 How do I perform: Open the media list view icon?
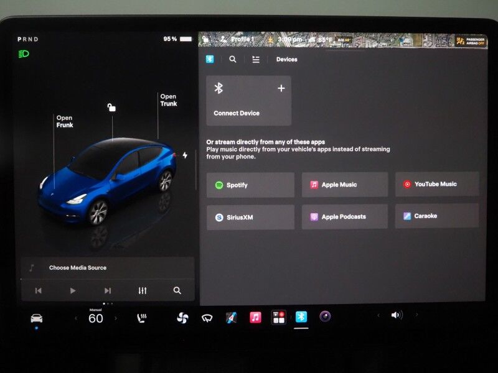pos(256,59)
